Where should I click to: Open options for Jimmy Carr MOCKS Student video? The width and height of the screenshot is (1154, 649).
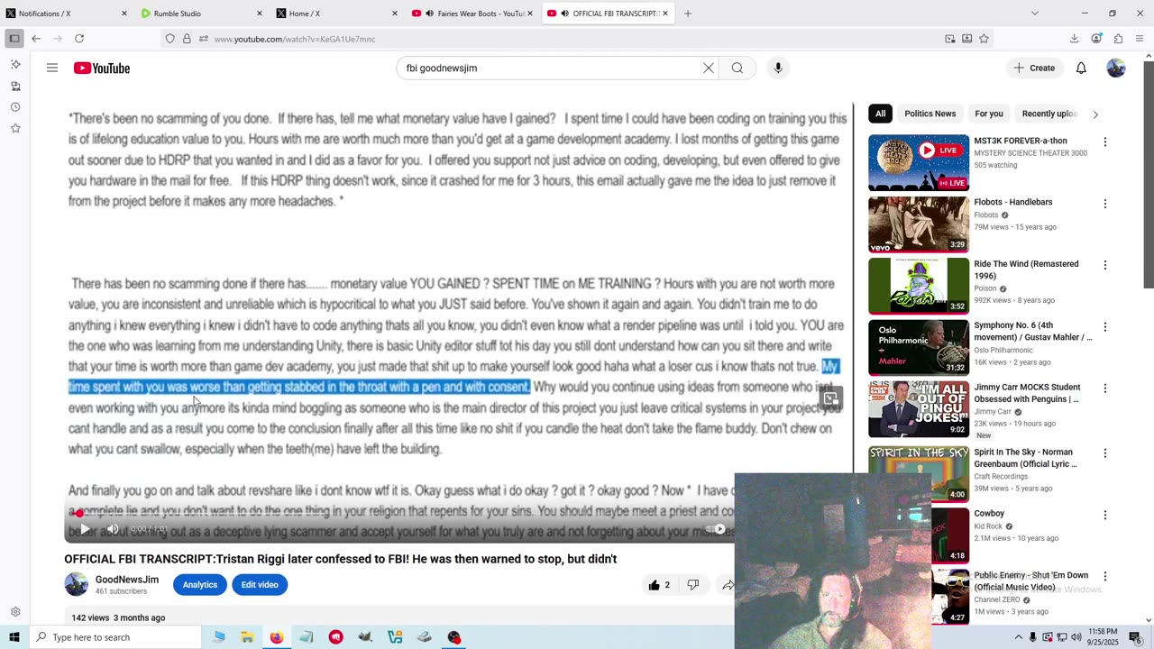coord(1104,389)
